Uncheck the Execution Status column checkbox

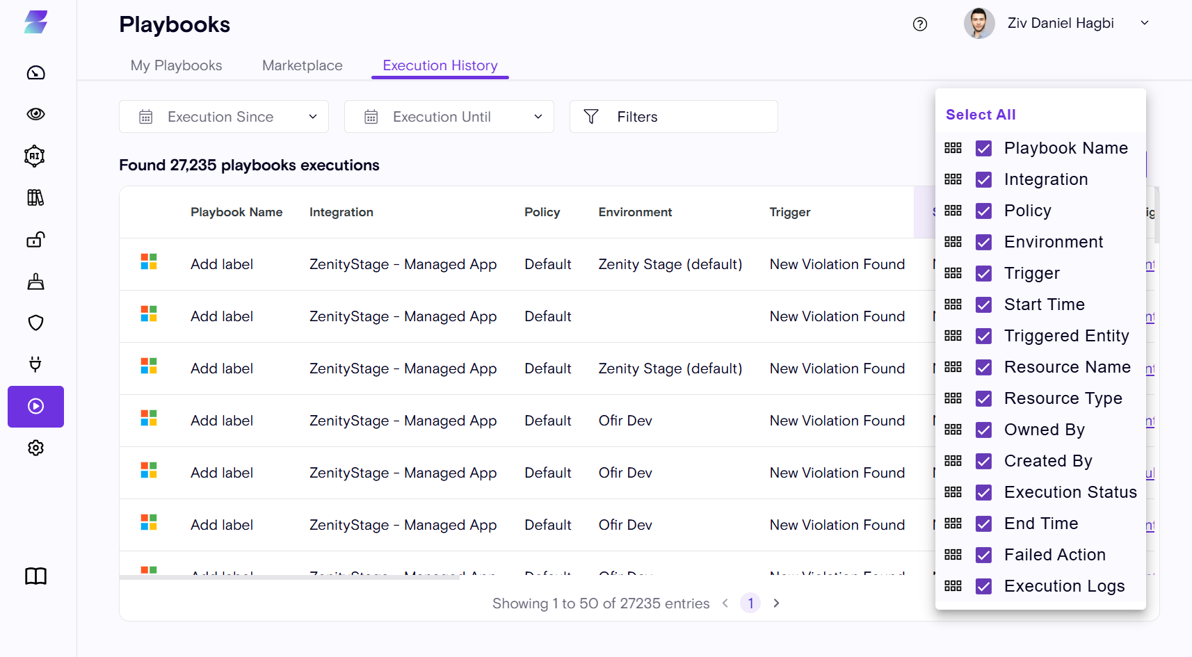983,492
